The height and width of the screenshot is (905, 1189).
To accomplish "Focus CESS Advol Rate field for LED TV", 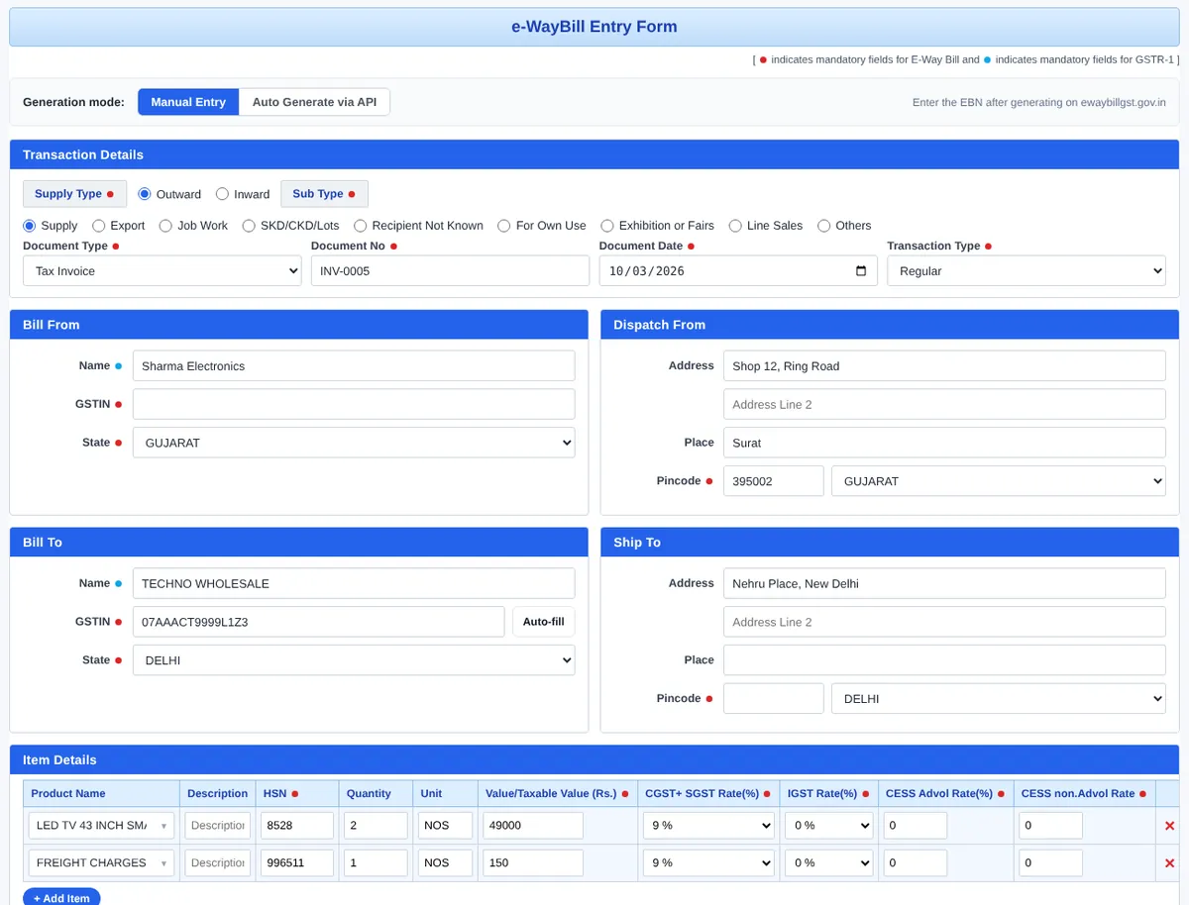I will (915, 826).
